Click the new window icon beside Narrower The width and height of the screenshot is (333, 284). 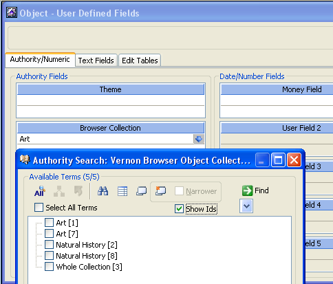point(161,190)
